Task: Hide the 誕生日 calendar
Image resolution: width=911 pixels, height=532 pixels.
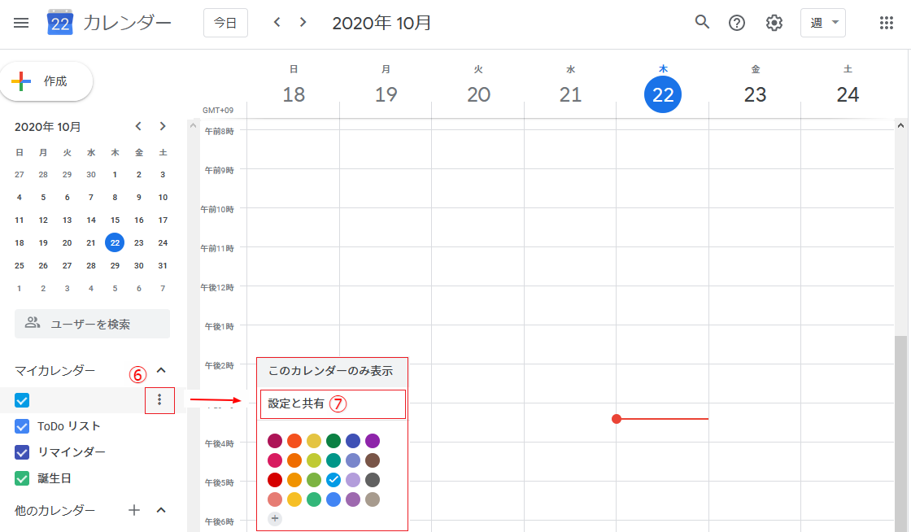Action: tap(23, 478)
